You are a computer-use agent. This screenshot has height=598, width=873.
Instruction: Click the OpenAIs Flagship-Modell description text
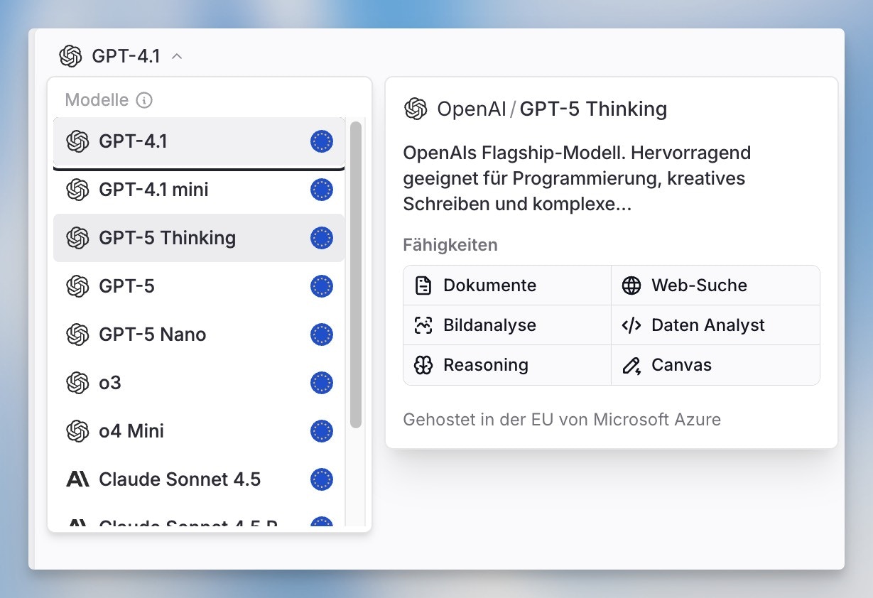click(577, 178)
